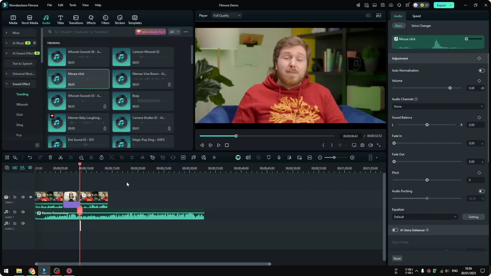
Task: Click the delete clip trash icon
Action: pyautogui.click(x=50, y=157)
